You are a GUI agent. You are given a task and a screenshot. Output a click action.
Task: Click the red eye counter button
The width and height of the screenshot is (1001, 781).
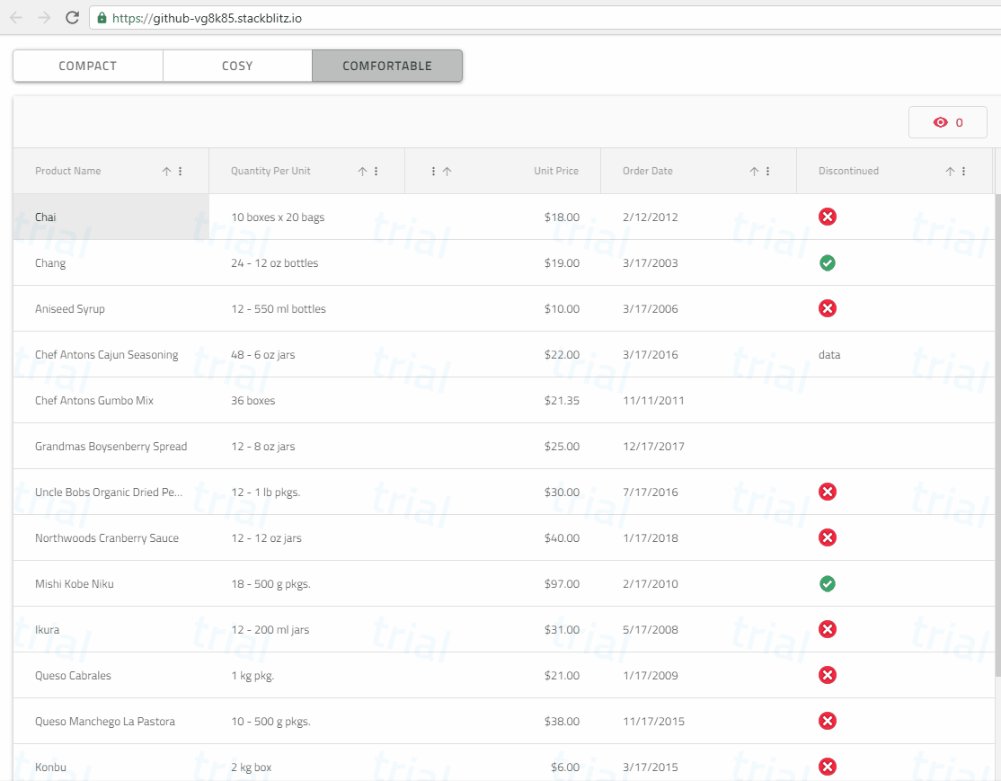(x=948, y=122)
